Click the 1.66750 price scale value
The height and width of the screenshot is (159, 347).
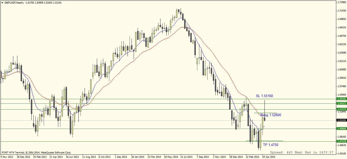point(342,36)
